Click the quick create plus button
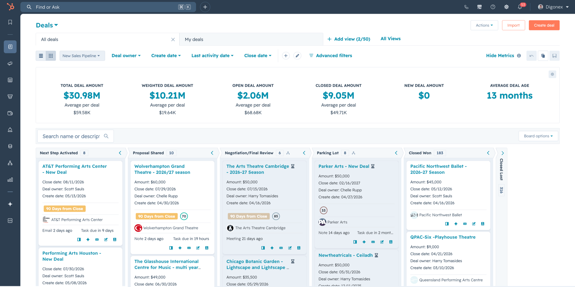575x287 pixels. click(x=205, y=7)
